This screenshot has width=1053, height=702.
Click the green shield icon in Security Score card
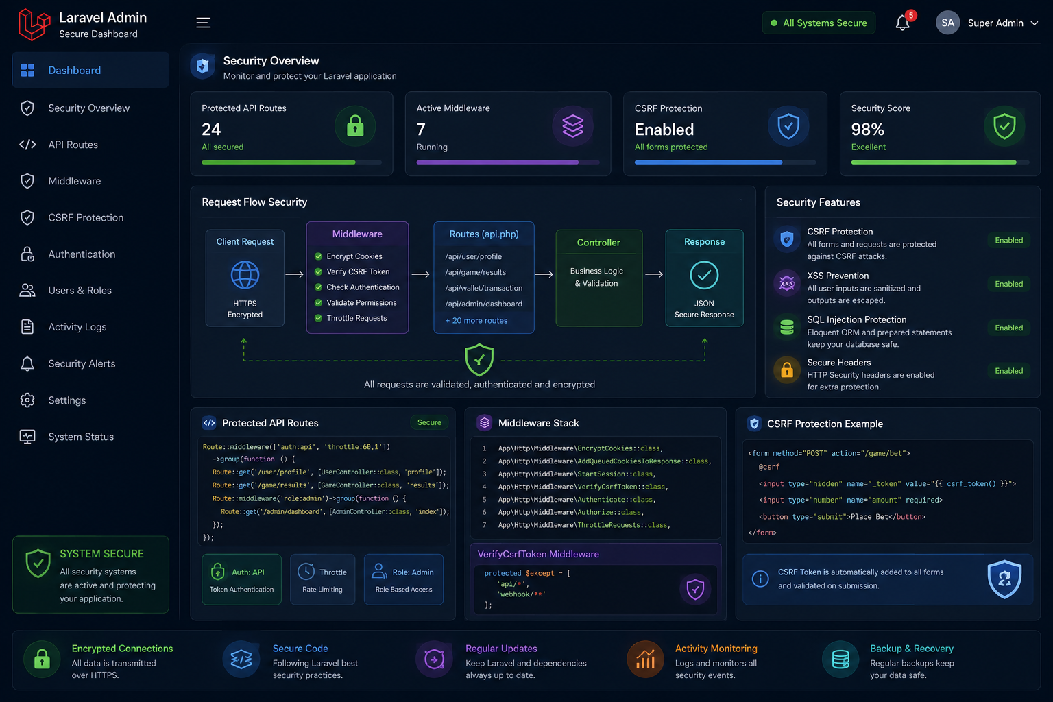pos(1004,126)
